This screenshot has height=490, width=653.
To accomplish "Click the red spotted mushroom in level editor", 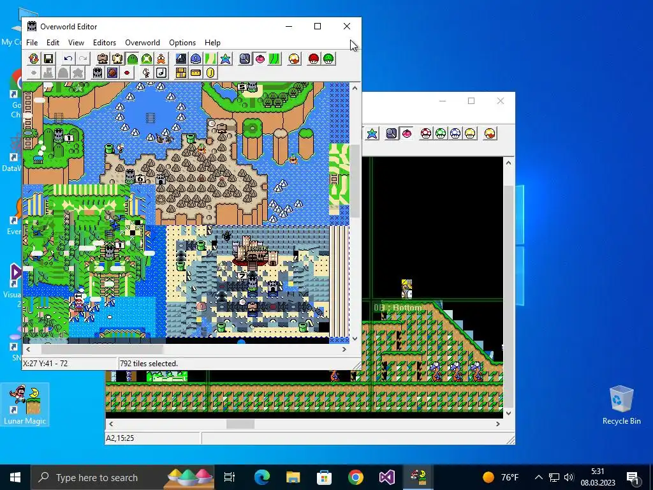I will coord(426,133).
